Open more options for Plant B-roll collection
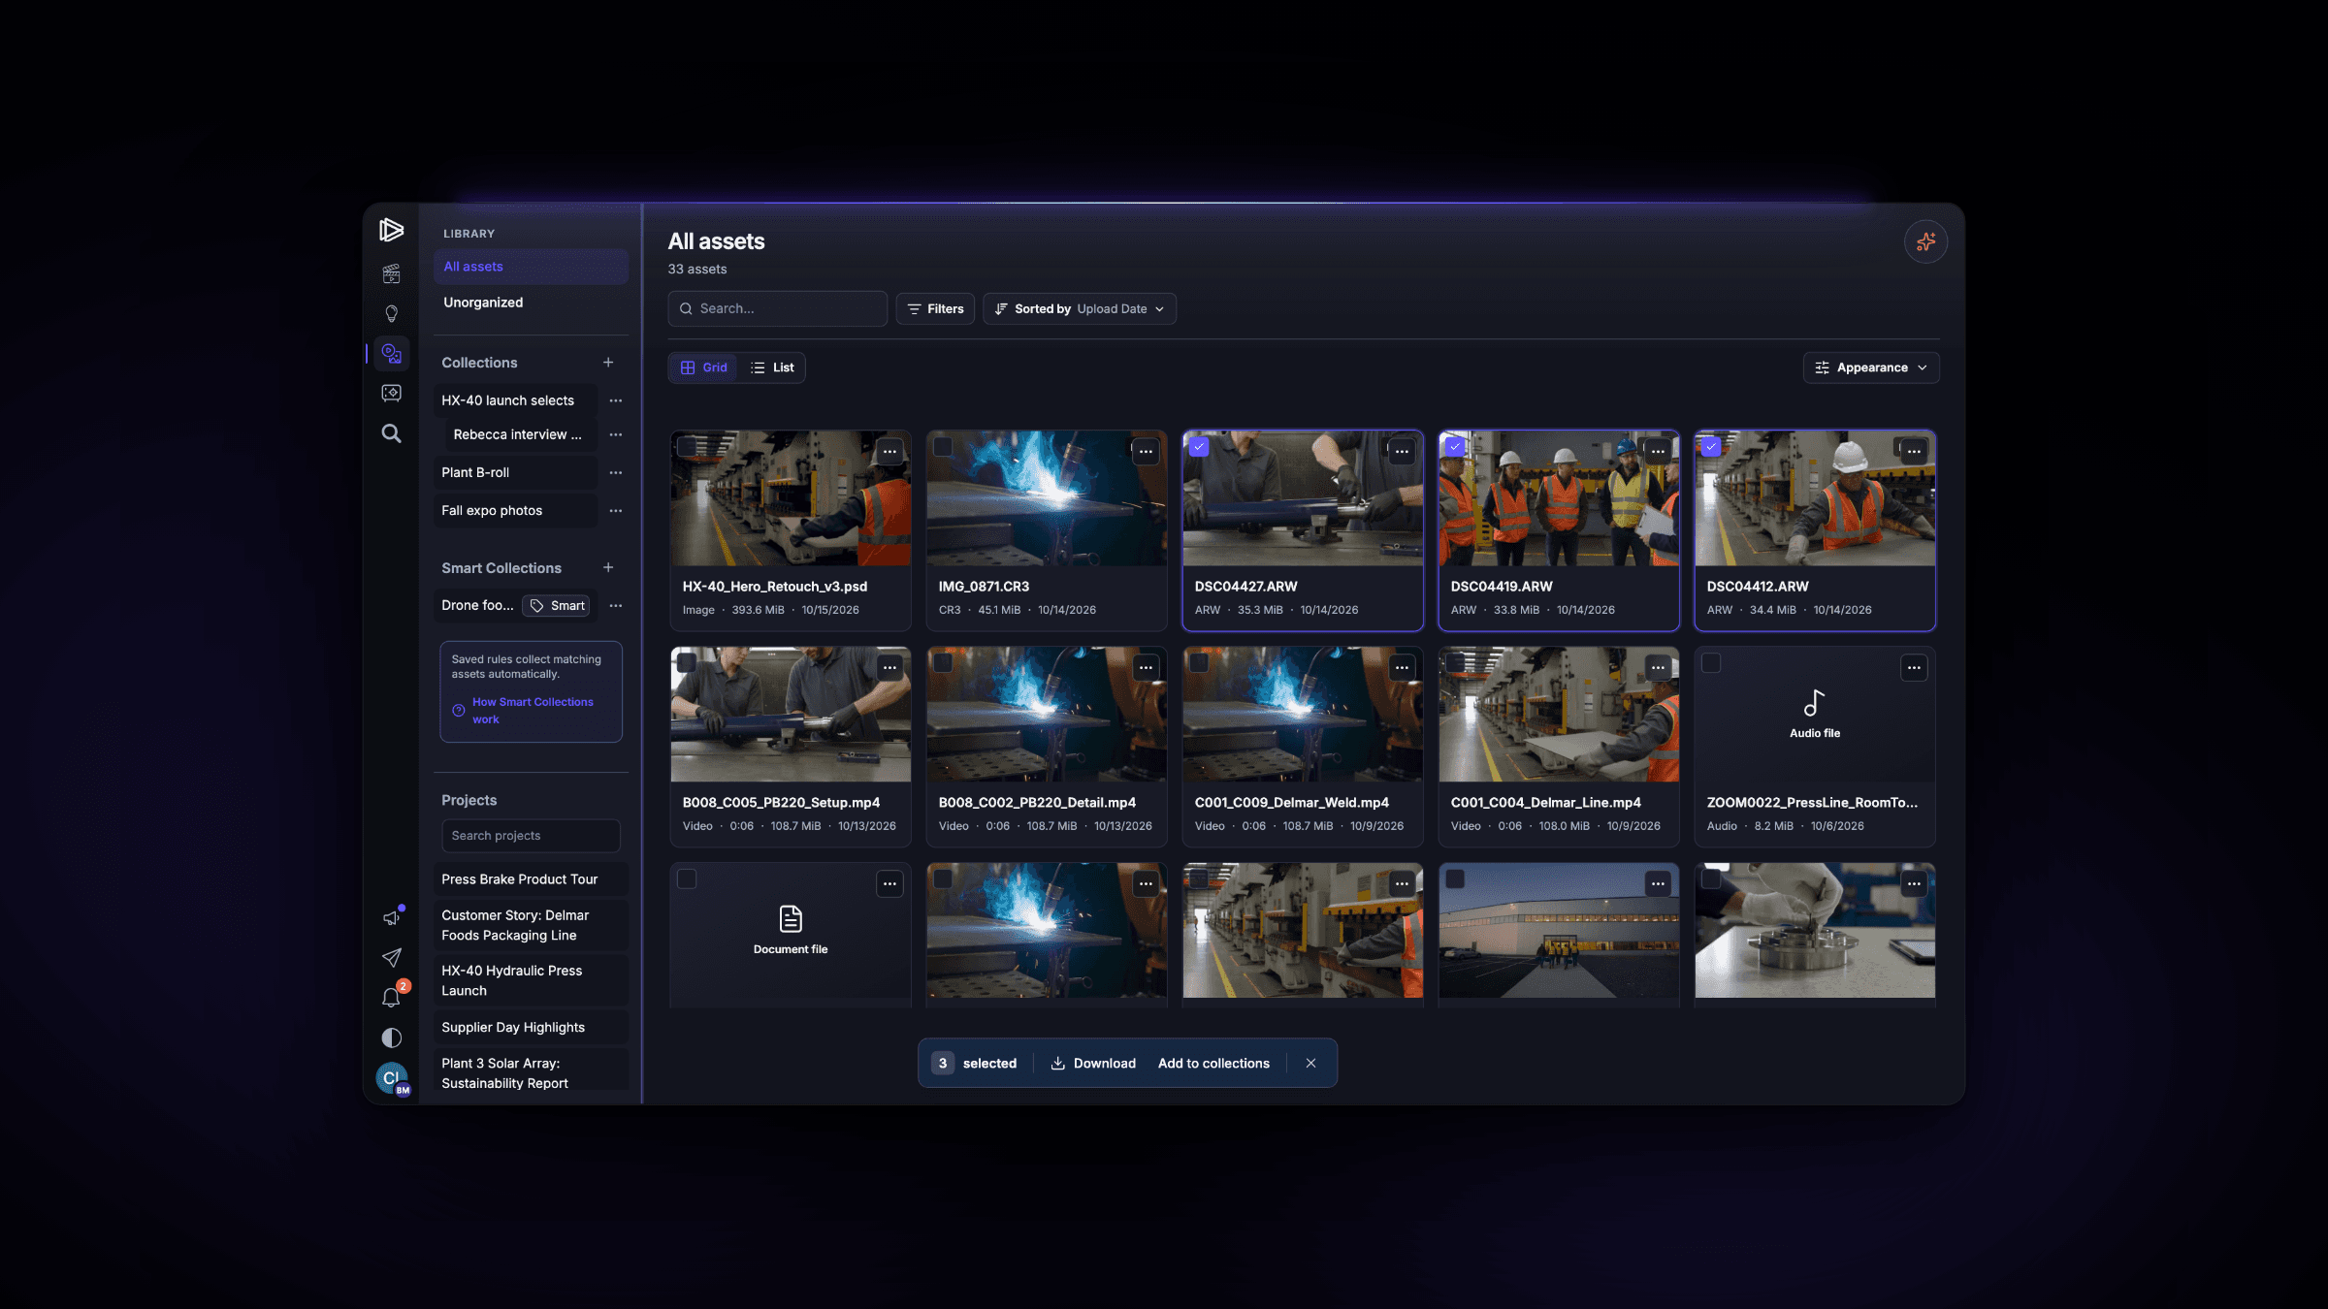Viewport: 2328px width, 1309px height. 615,472
